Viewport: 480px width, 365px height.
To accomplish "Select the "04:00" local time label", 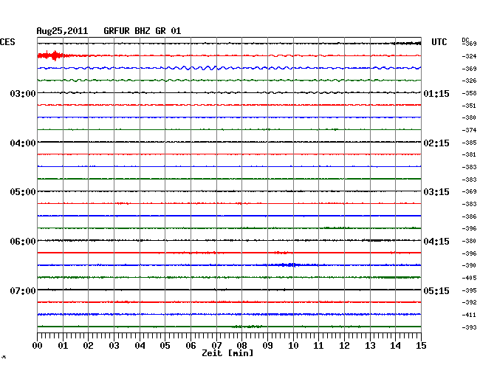I will (x=23, y=143).
